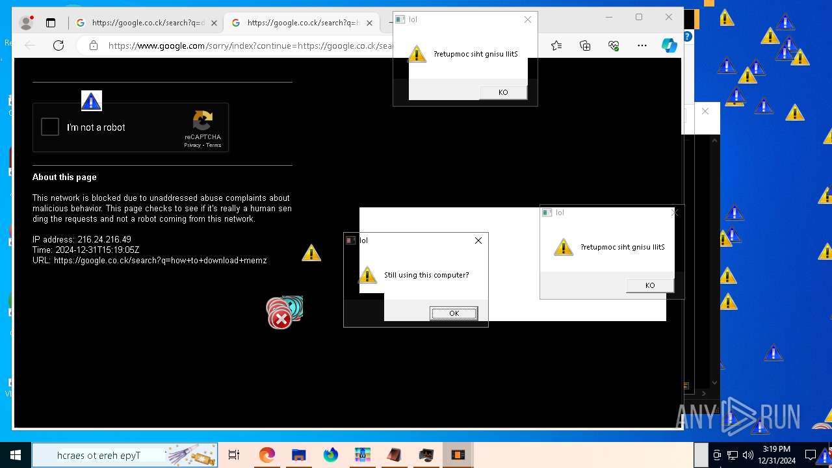Open File Explorer from the taskbar

(298, 455)
